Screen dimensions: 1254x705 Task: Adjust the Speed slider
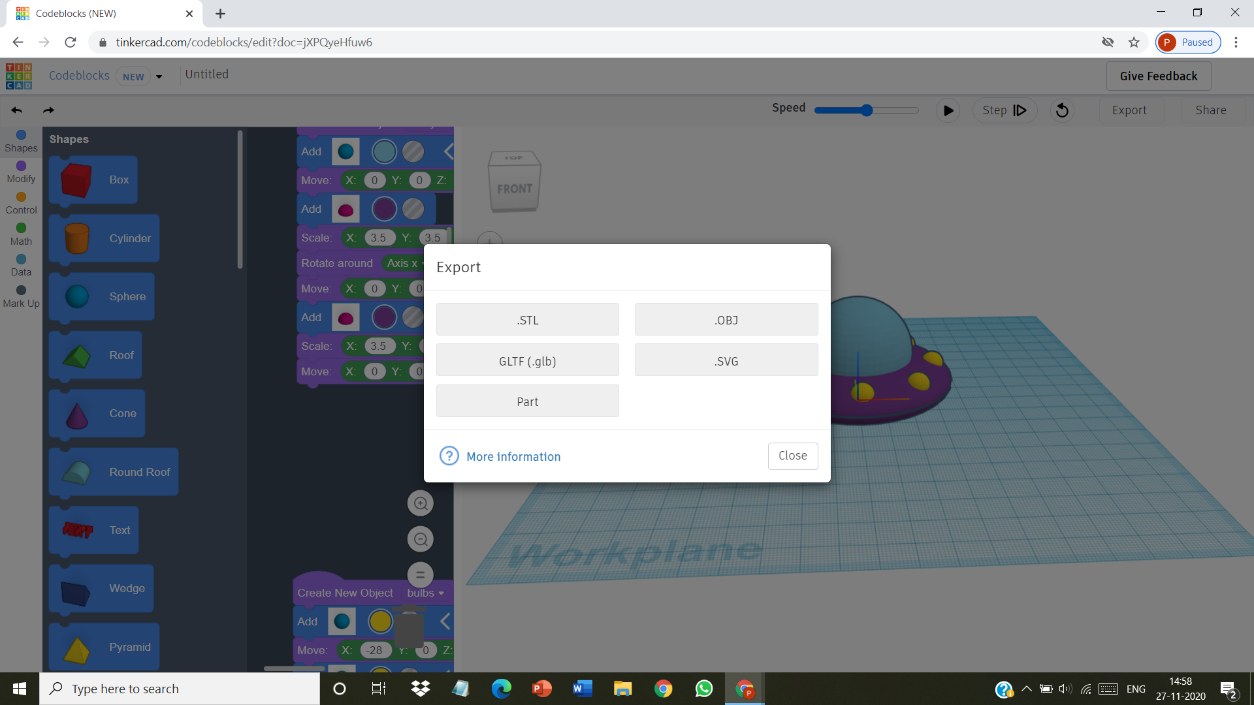click(866, 110)
